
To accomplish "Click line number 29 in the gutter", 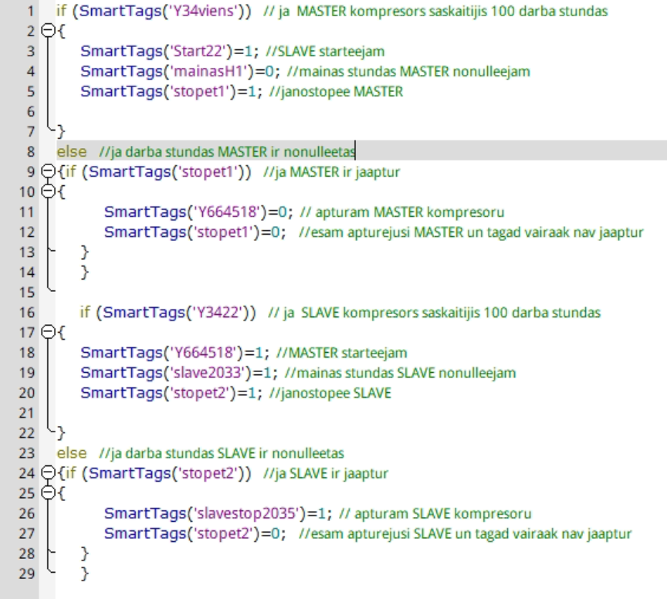I will [x=26, y=573].
